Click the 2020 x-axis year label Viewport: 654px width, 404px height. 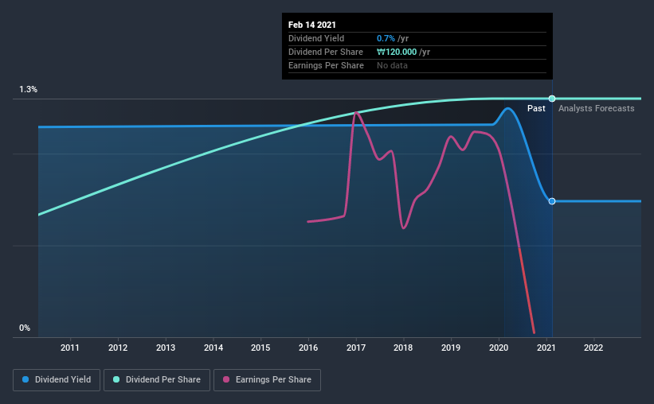(499, 348)
